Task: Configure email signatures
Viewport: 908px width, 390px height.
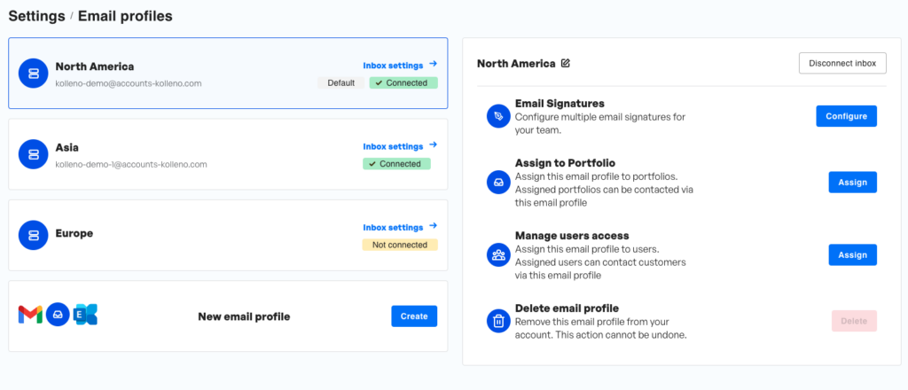Action: (x=846, y=116)
